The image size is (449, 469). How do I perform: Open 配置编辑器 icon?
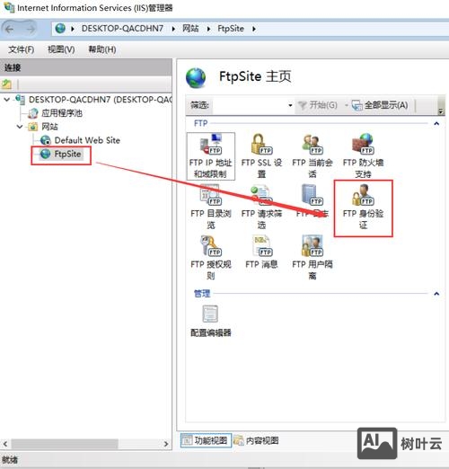(x=210, y=314)
